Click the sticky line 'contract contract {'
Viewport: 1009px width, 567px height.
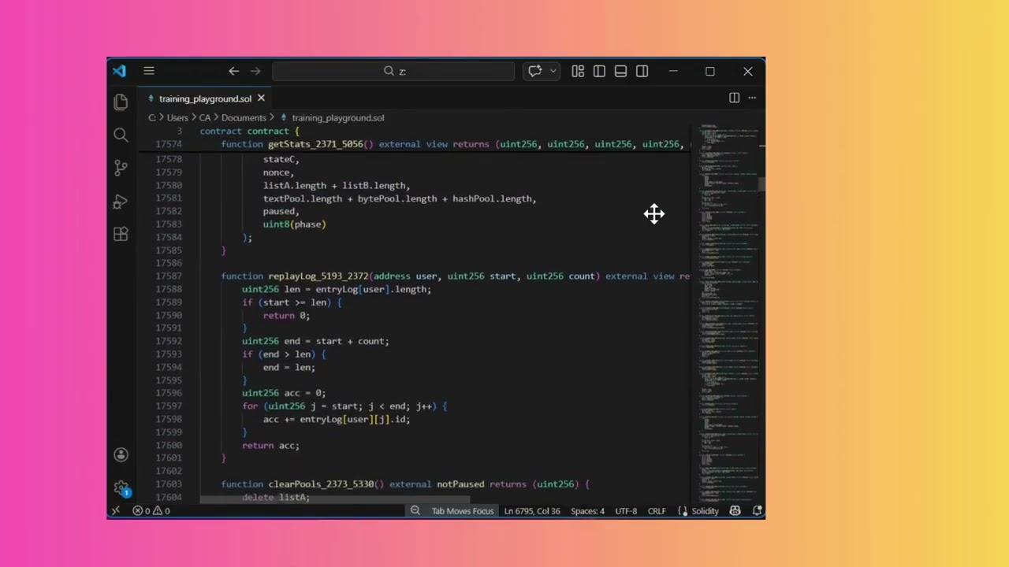click(250, 131)
